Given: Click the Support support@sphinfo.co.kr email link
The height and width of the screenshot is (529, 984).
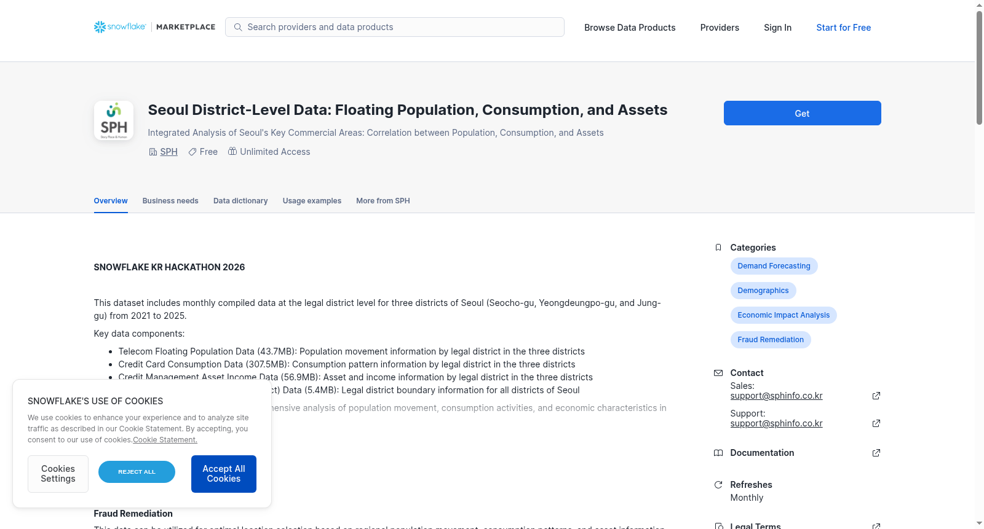Looking at the screenshot, I should 777,423.
